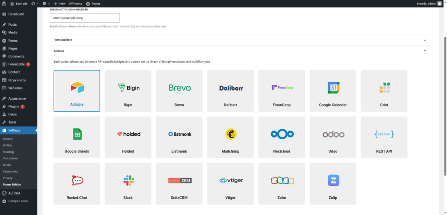Click the Vtiger addon card
This screenshot has height=215, width=447.
point(230,183)
